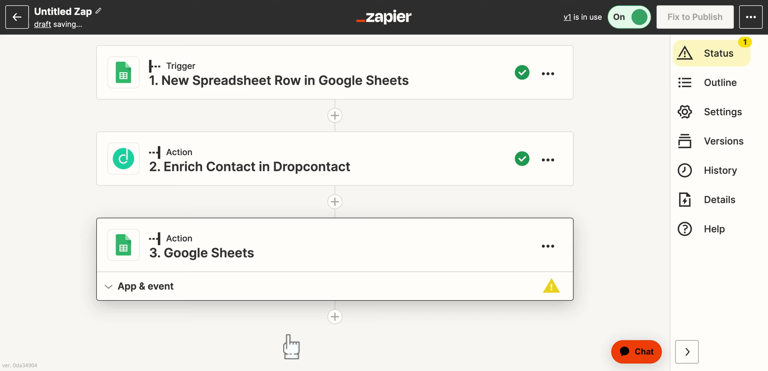Click the pencil icon to rename Zap
Viewport: 768px width, 371px height.
pyautogui.click(x=99, y=11)
